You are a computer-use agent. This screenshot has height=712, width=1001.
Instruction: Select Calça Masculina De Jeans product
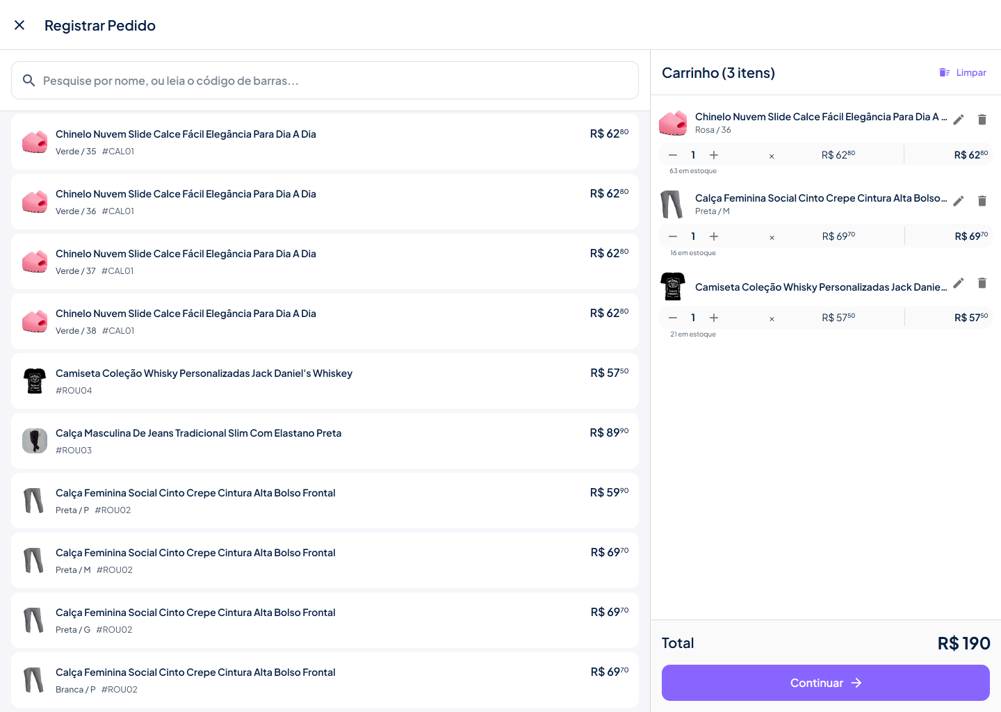pyautogui.click(x=325, y=441)
